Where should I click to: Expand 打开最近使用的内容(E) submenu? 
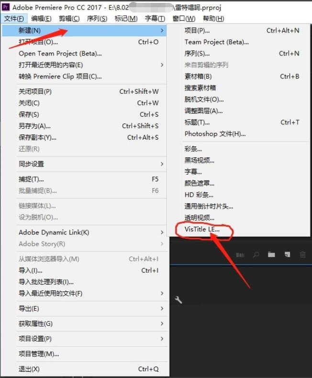84,65
